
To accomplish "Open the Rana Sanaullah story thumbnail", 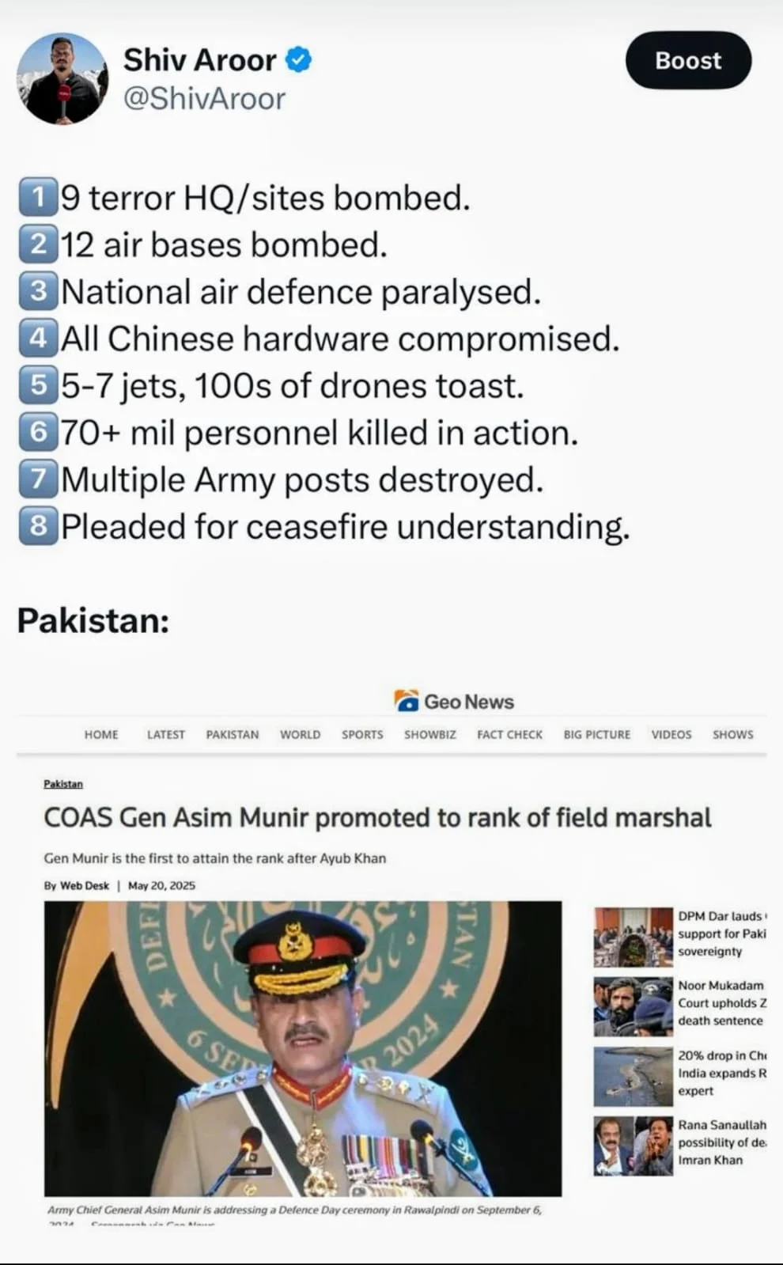I will pos(634,1146).
